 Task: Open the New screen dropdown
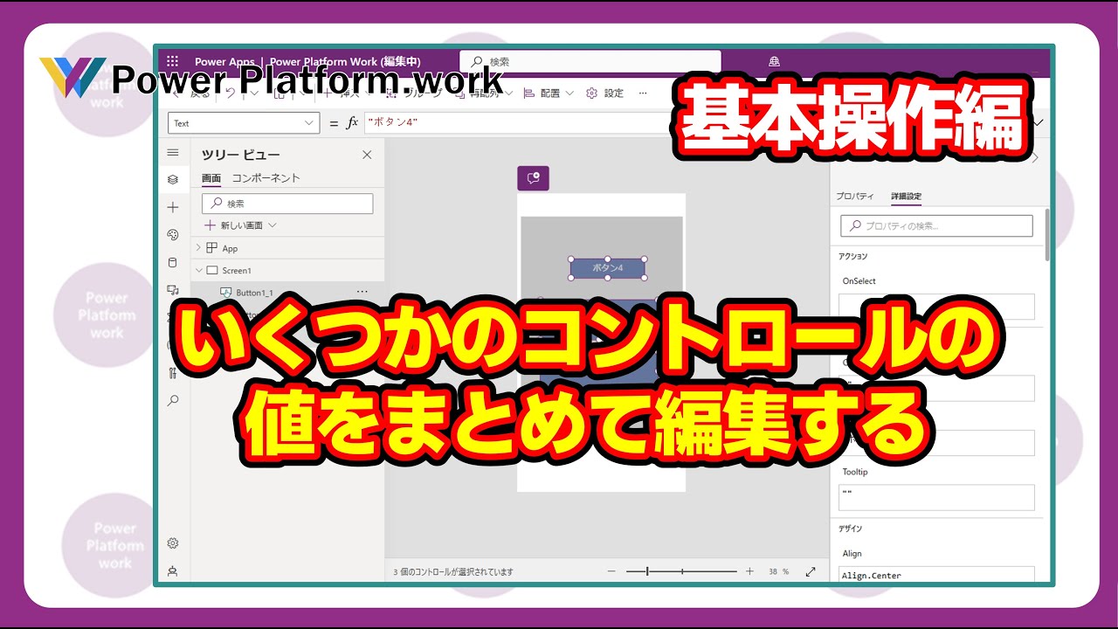pyautogui.click(x=240, y=225)
